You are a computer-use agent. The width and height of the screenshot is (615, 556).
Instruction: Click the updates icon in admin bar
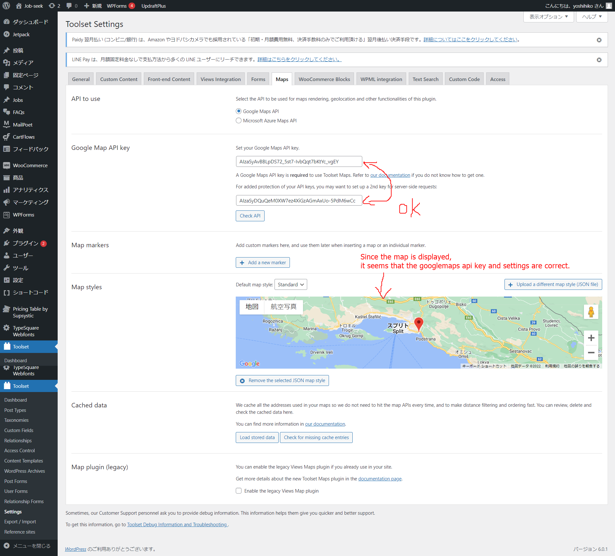click(52, 6)
